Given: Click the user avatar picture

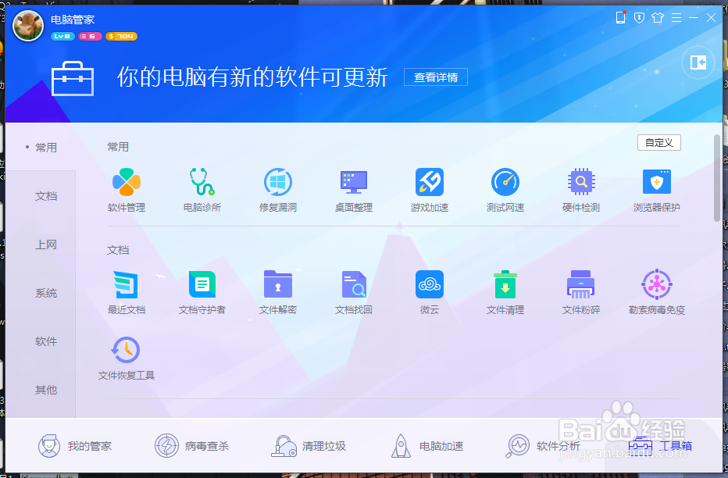Looking at the screenshot, I should coord(28,26).
